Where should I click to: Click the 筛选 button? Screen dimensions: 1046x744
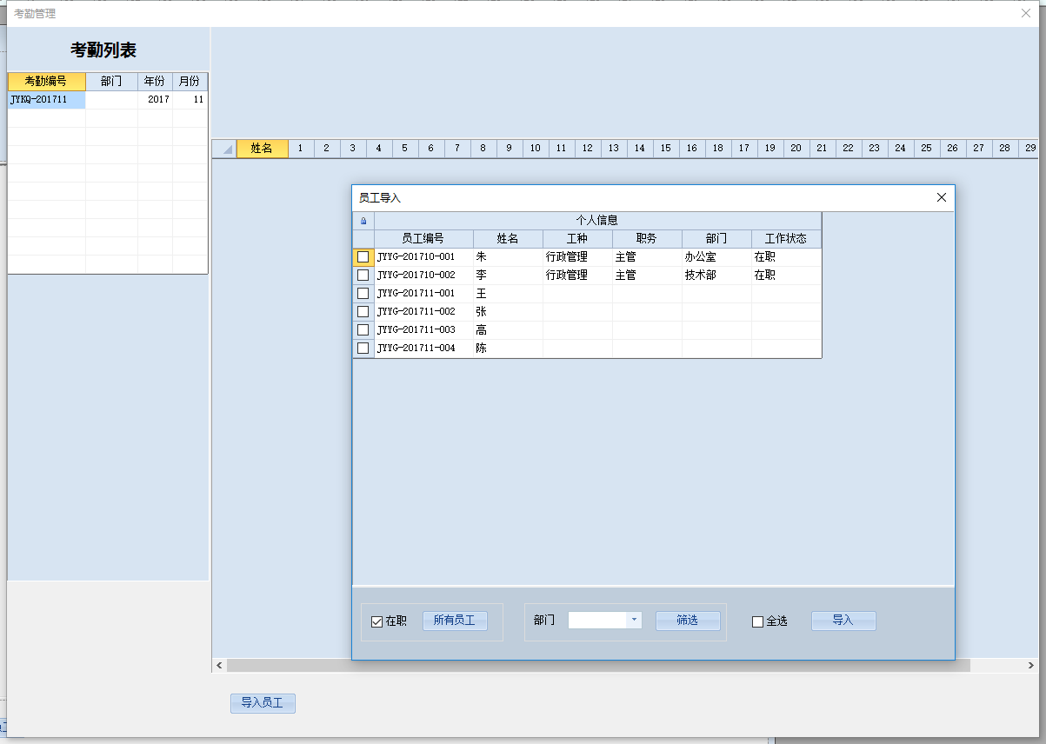[x=688, y=621]
